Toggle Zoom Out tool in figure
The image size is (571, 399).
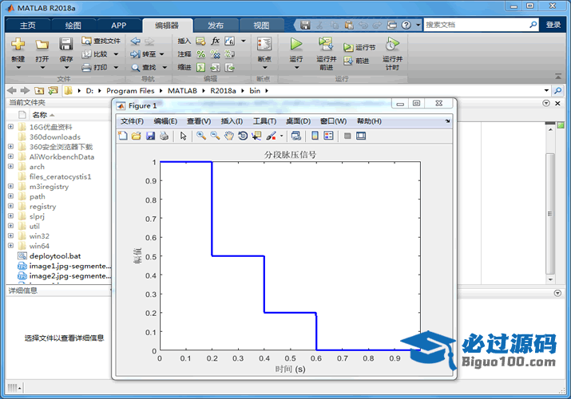click(215, 136)
